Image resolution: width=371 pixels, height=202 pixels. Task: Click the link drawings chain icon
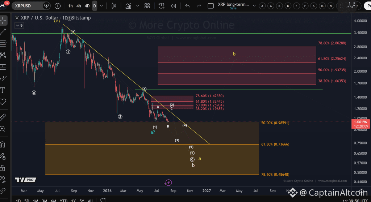(3, 191)
